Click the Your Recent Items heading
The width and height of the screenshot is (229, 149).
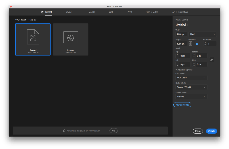tap(26, 20)
